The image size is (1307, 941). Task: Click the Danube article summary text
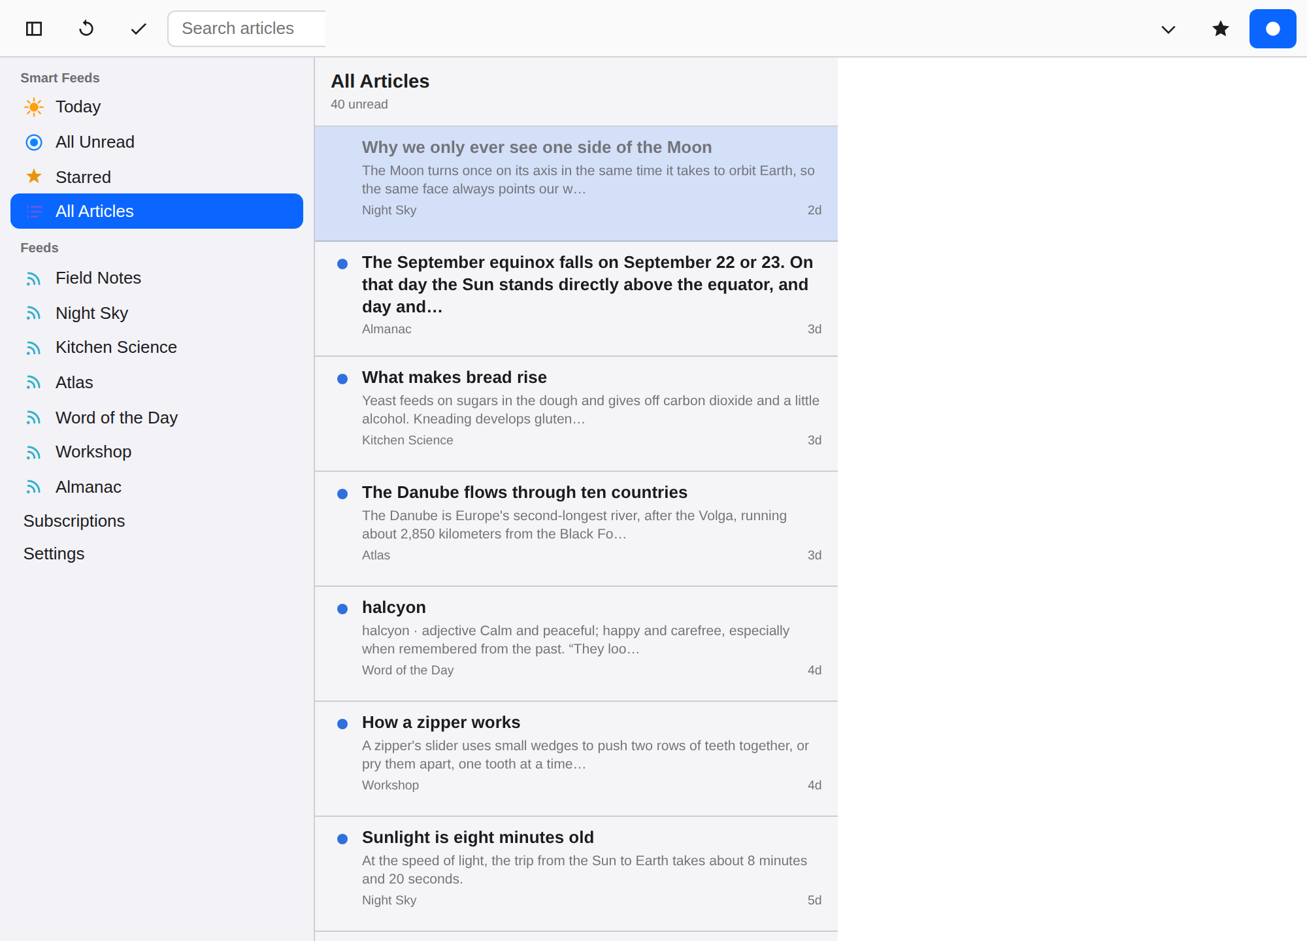pos(574,525)
